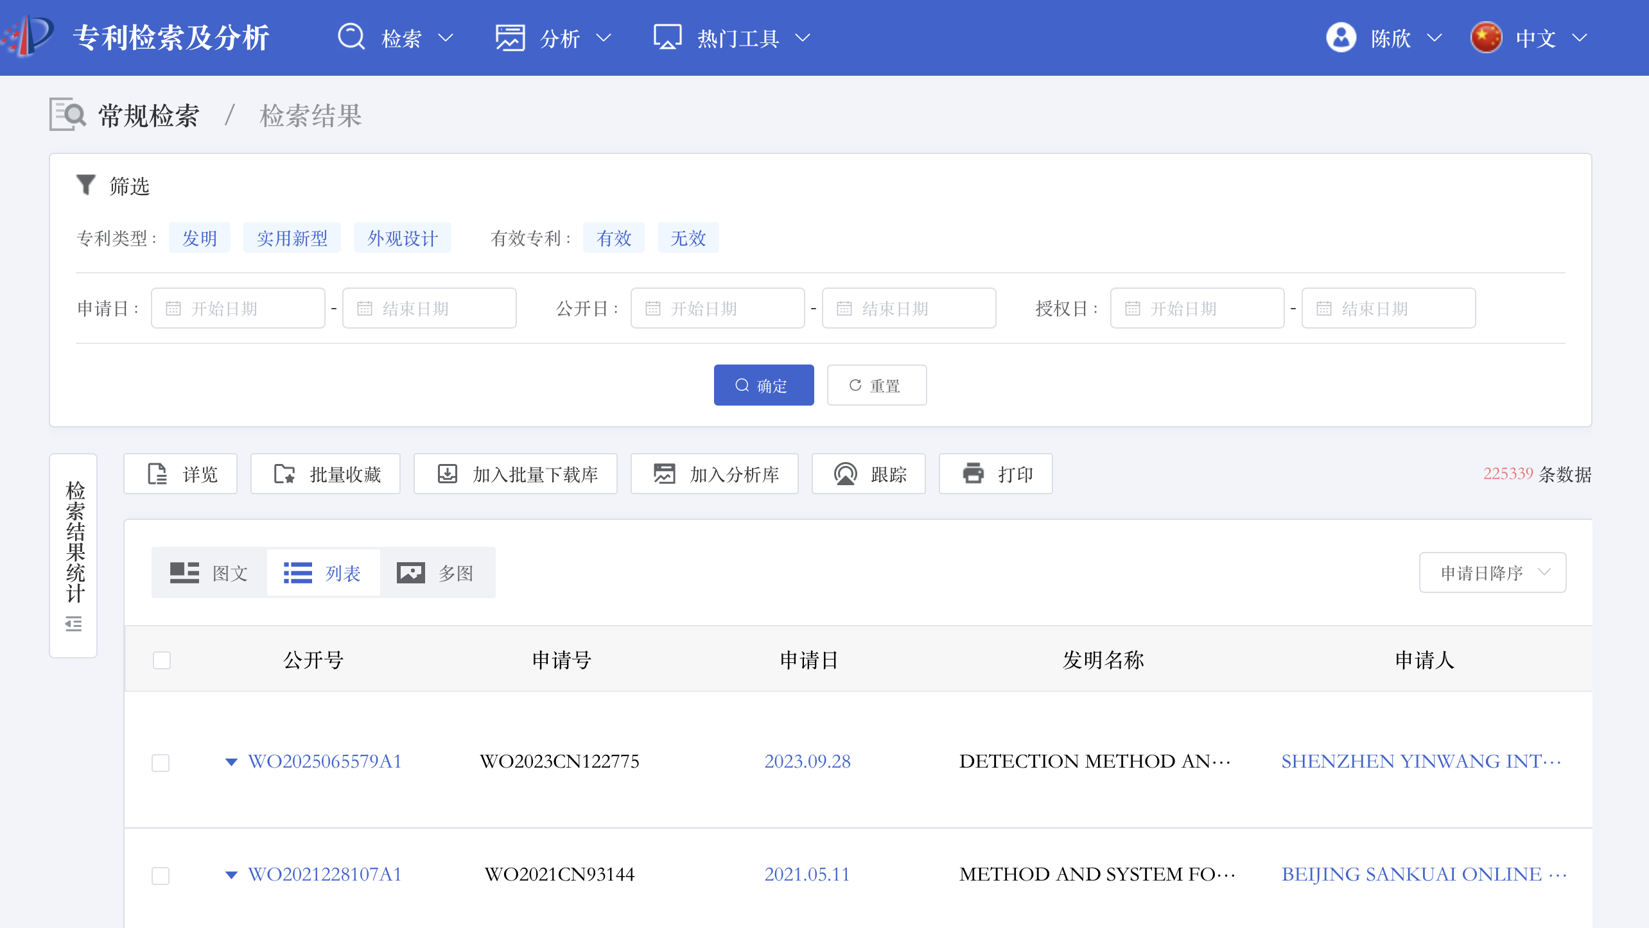Screen dimensions: 1649x928
Task: Click the 常规检索 breadcrumb search icon
Action: 67,115
